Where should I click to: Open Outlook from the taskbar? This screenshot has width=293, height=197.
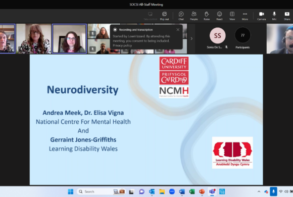(x=152, y=191)
